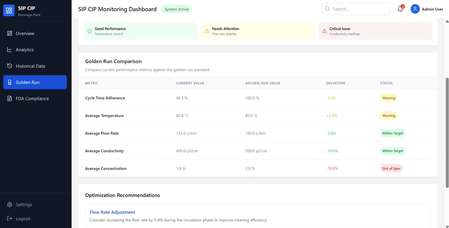Click the Needs Attention warning card
Screen dimensions: 449x228
point(258,31)
